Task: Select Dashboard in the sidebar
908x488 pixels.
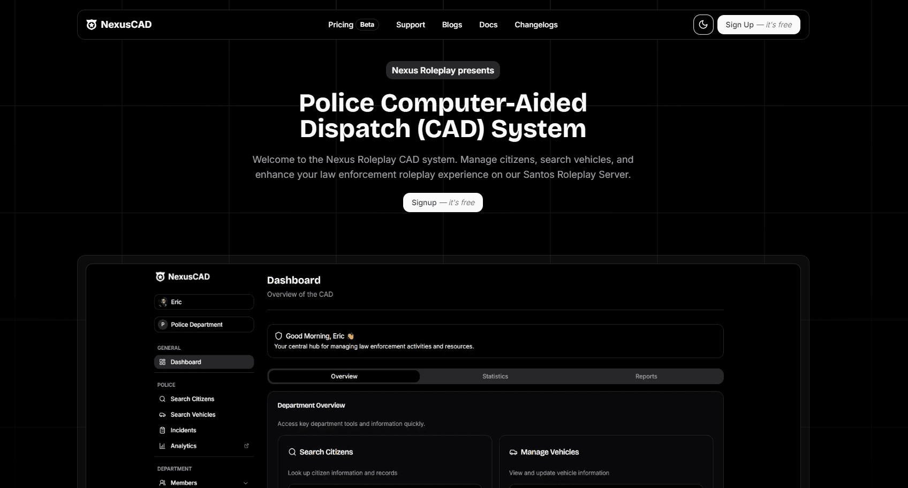Action: tap(204, 362)
